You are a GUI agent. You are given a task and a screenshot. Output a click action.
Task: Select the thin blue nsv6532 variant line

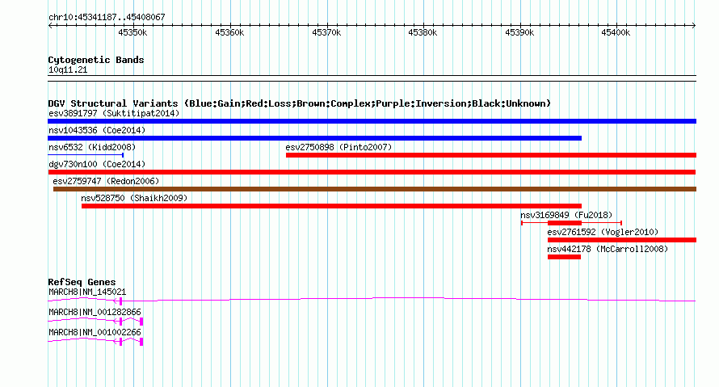tap(86, 155)
